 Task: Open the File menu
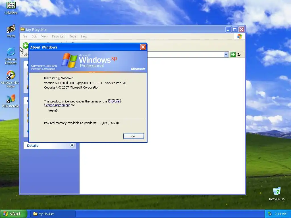pyautogui.click(x=25, y=36)
